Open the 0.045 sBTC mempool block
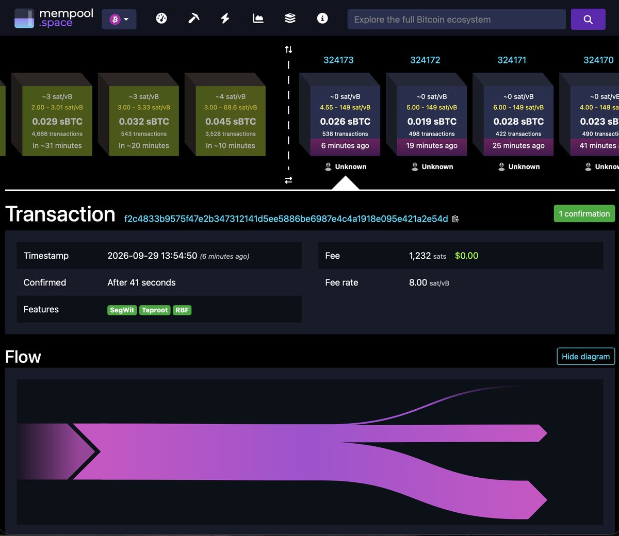619x536 pixels. [231, 121]
